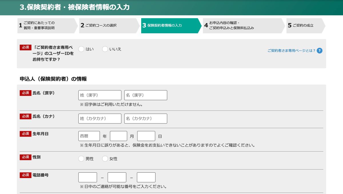The width and height of the screenshot is (343, 194).
Task: Choose 女性 gender radio button
Action: (105, 159)
